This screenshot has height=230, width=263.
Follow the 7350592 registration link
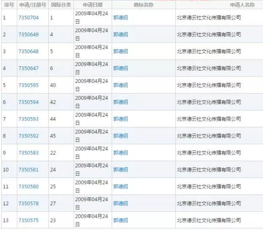coord(28,136)
